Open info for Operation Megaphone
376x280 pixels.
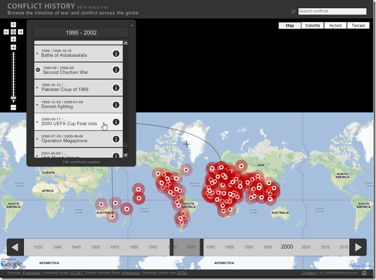(x=116, y=139)
